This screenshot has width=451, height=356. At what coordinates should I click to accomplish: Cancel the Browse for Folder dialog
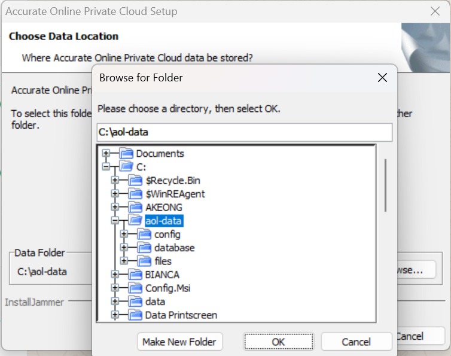(x=356, y=342)
